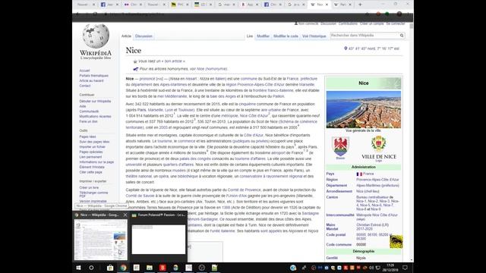Click the Aide sidebar link

click(83, 106)
